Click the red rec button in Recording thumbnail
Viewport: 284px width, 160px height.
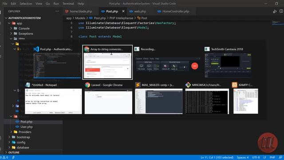click(x=195, y=66)
